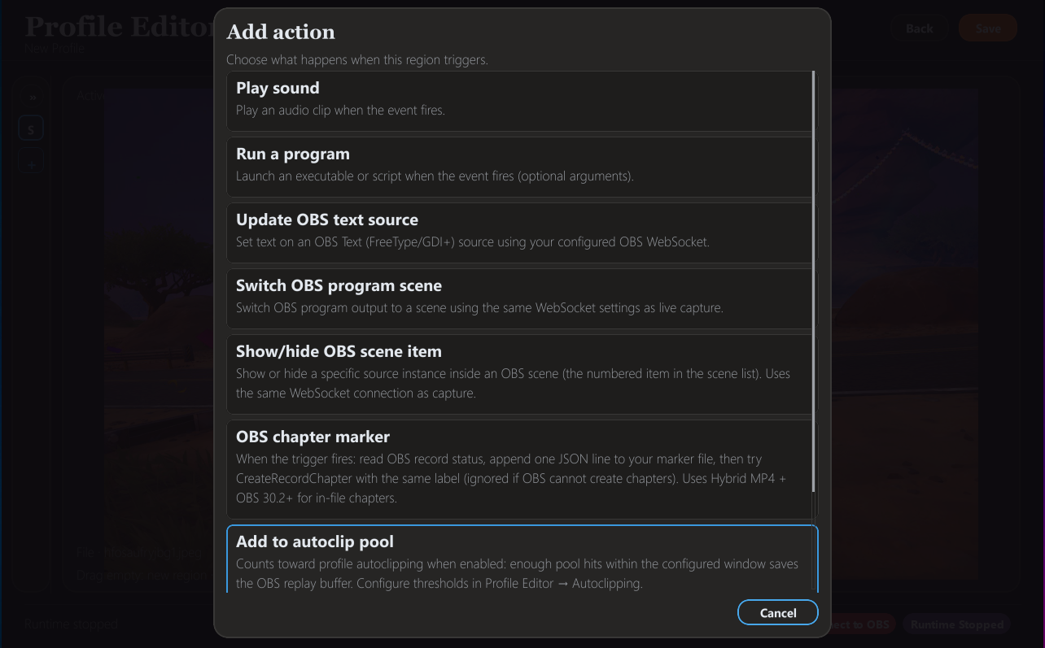The image size is (1045, 648).
Task: Select the Run a program action
Action: click(293, 154)
